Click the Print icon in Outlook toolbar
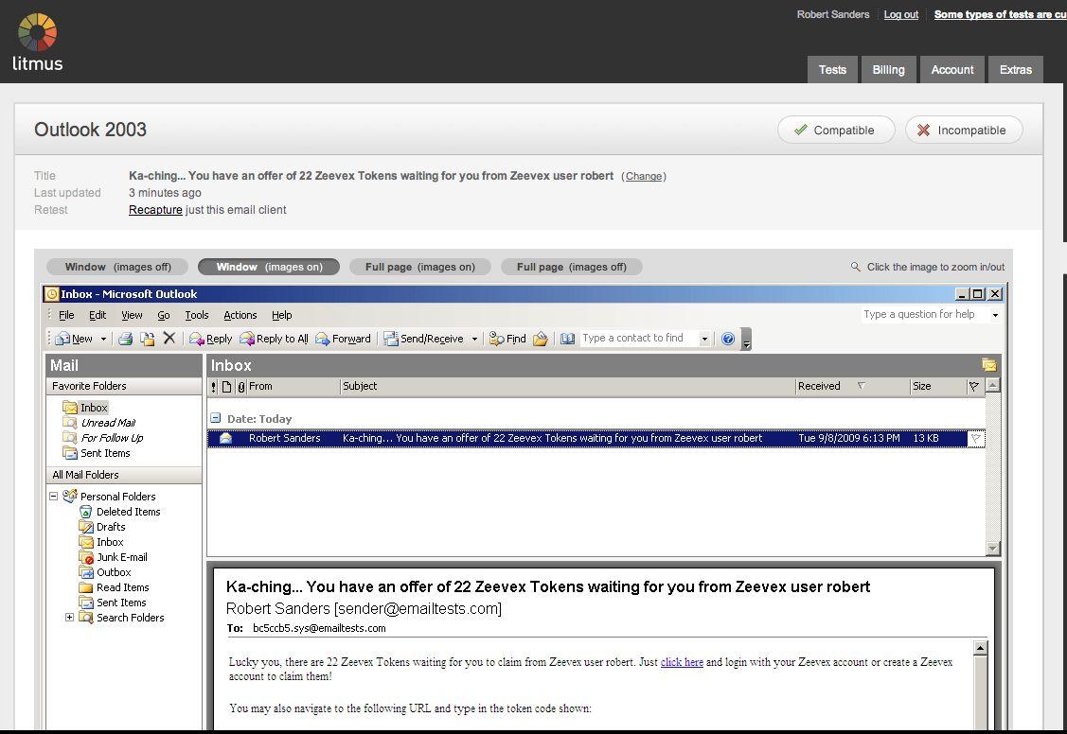1067x734 pixels. click(125, 339)
